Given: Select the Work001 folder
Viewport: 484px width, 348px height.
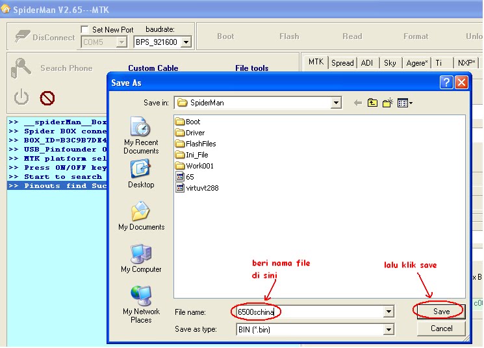Looking at the screenshot, I should (x=194, y=166).
